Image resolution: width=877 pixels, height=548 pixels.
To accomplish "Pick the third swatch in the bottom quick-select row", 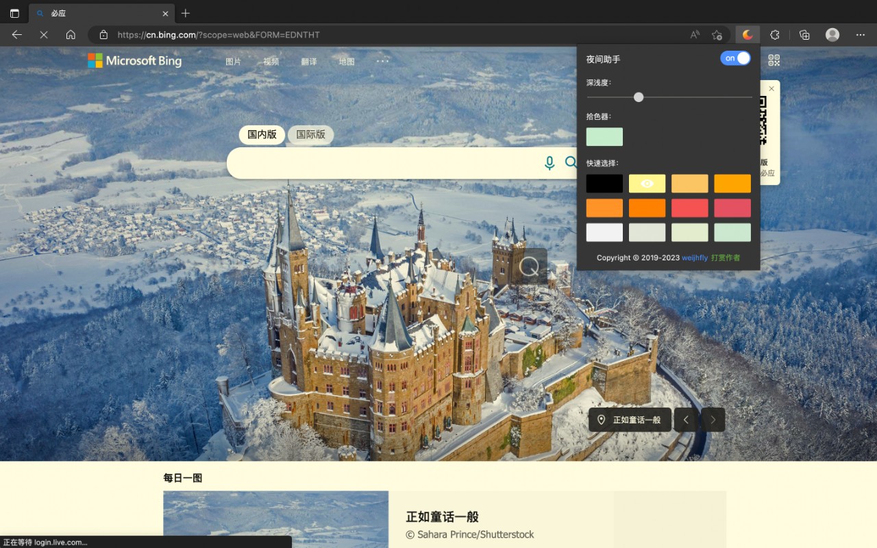I will point(689,232).
